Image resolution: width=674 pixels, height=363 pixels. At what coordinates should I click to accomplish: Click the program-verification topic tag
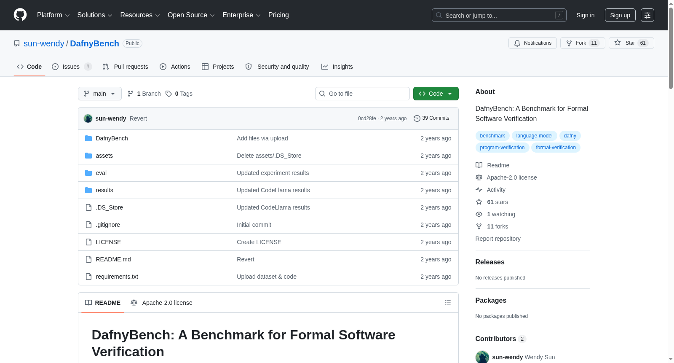[x=502, y=148]
